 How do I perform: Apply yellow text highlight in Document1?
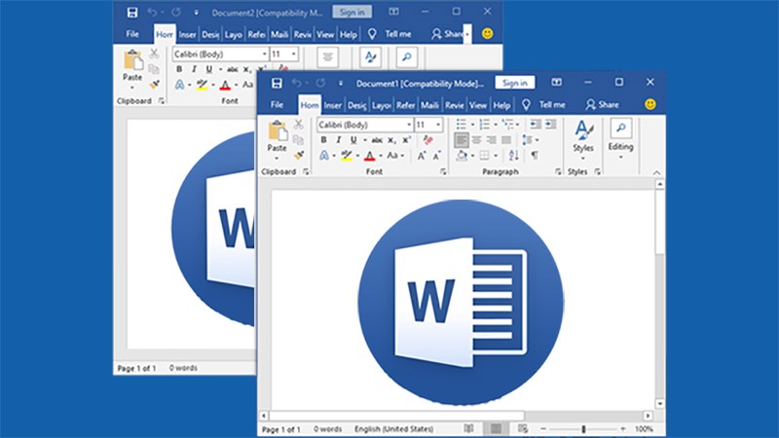coord(347,156)
